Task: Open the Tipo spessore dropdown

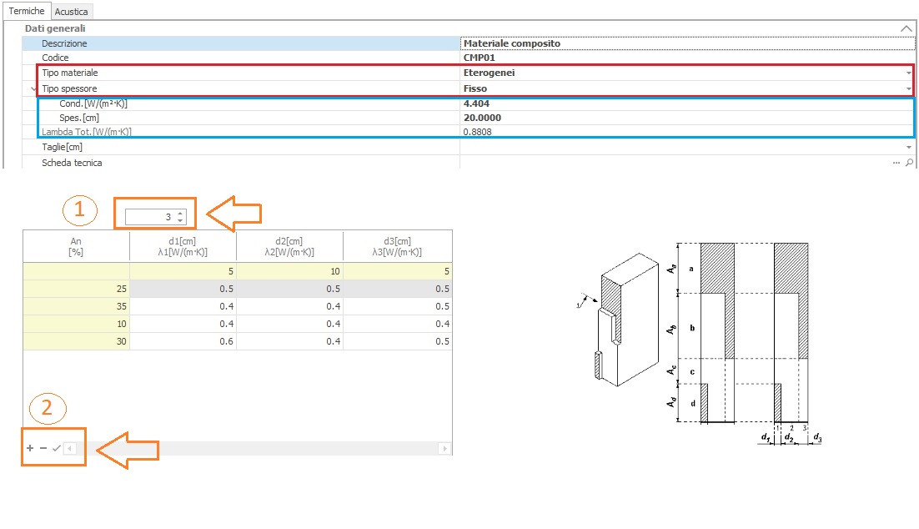Action: (908, 88)
